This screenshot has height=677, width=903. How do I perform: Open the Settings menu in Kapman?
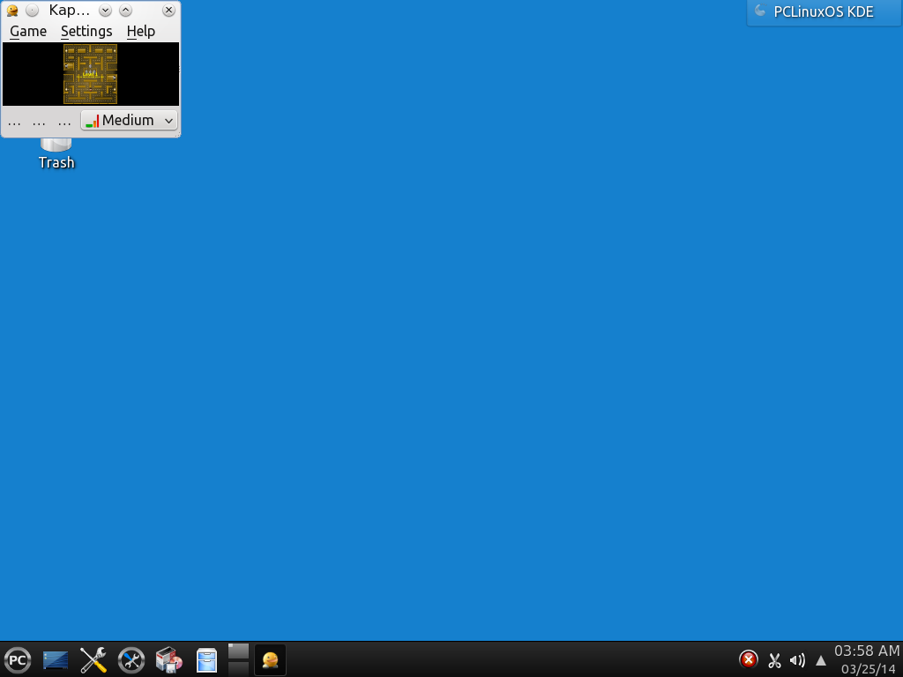(86, 31)
